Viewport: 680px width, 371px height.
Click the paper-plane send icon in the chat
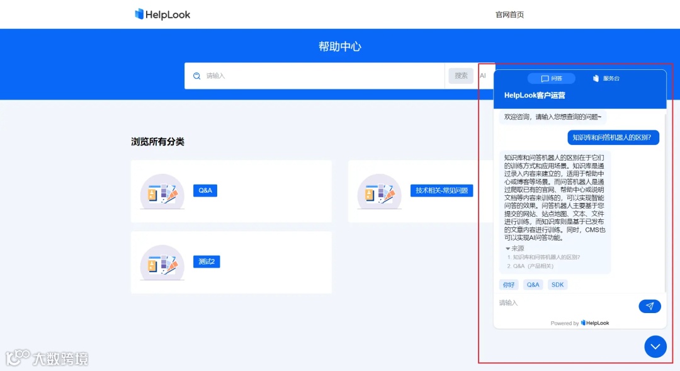tap(649, 306)
